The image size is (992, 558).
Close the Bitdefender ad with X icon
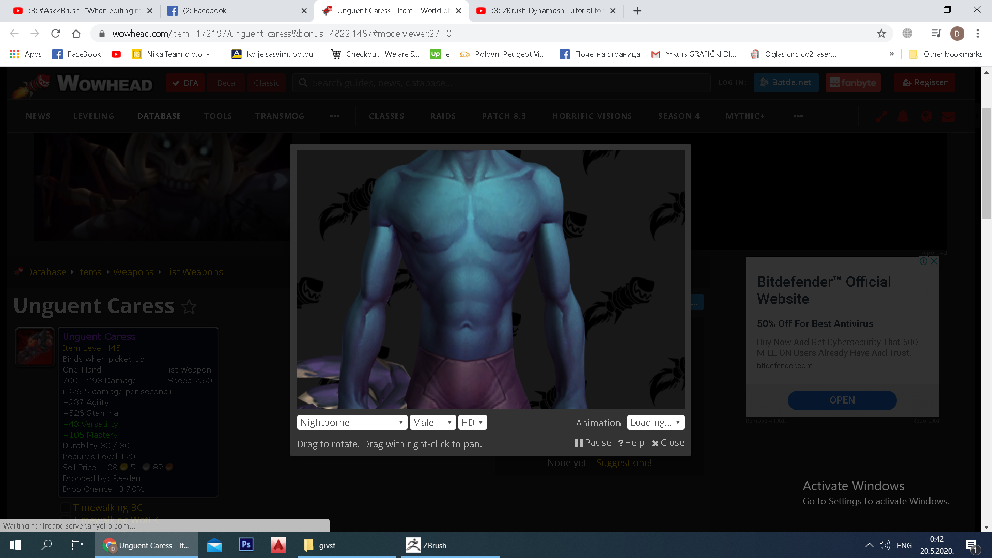point(934,261)
